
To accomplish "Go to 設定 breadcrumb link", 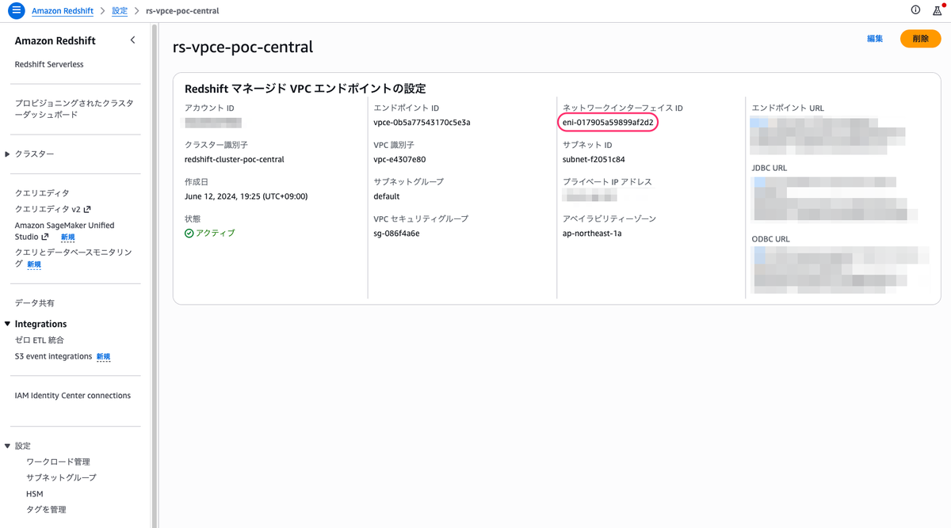I will coord(120,11).
